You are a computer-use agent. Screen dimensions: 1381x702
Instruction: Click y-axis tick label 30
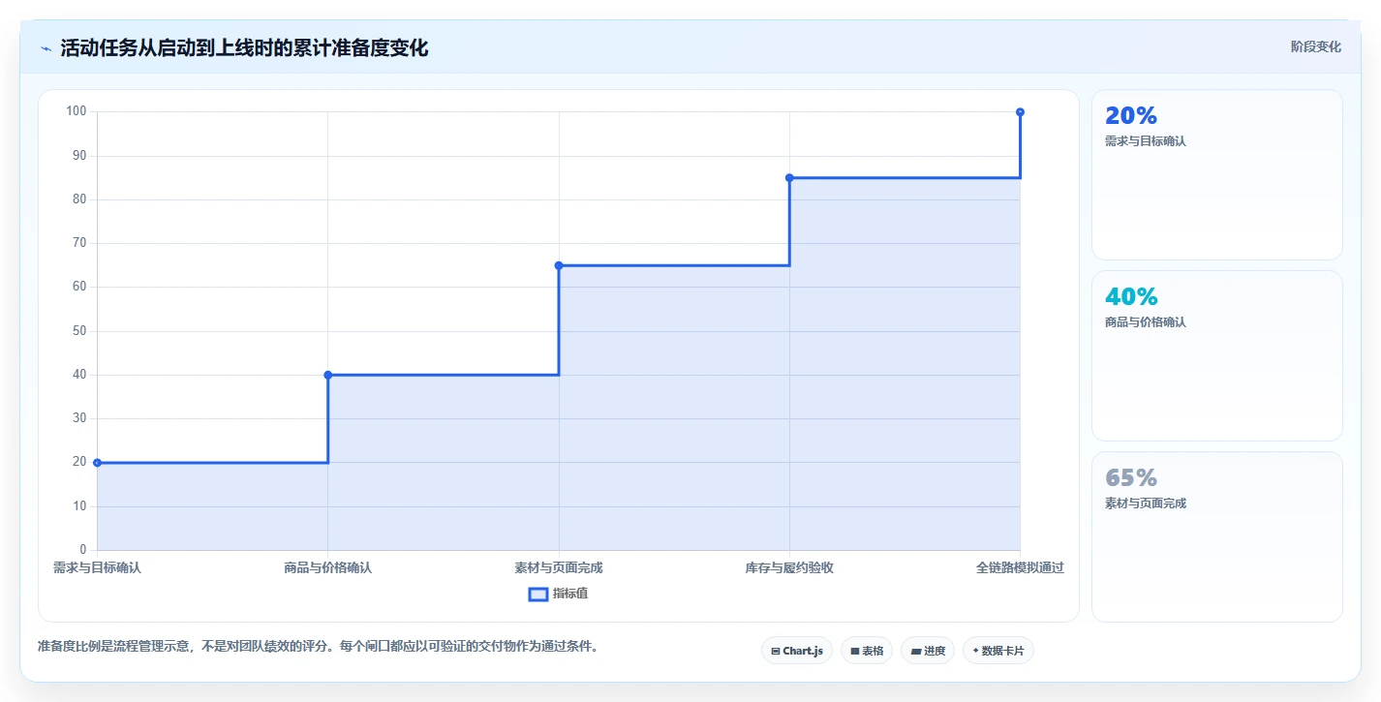click(x=79, y=418)
